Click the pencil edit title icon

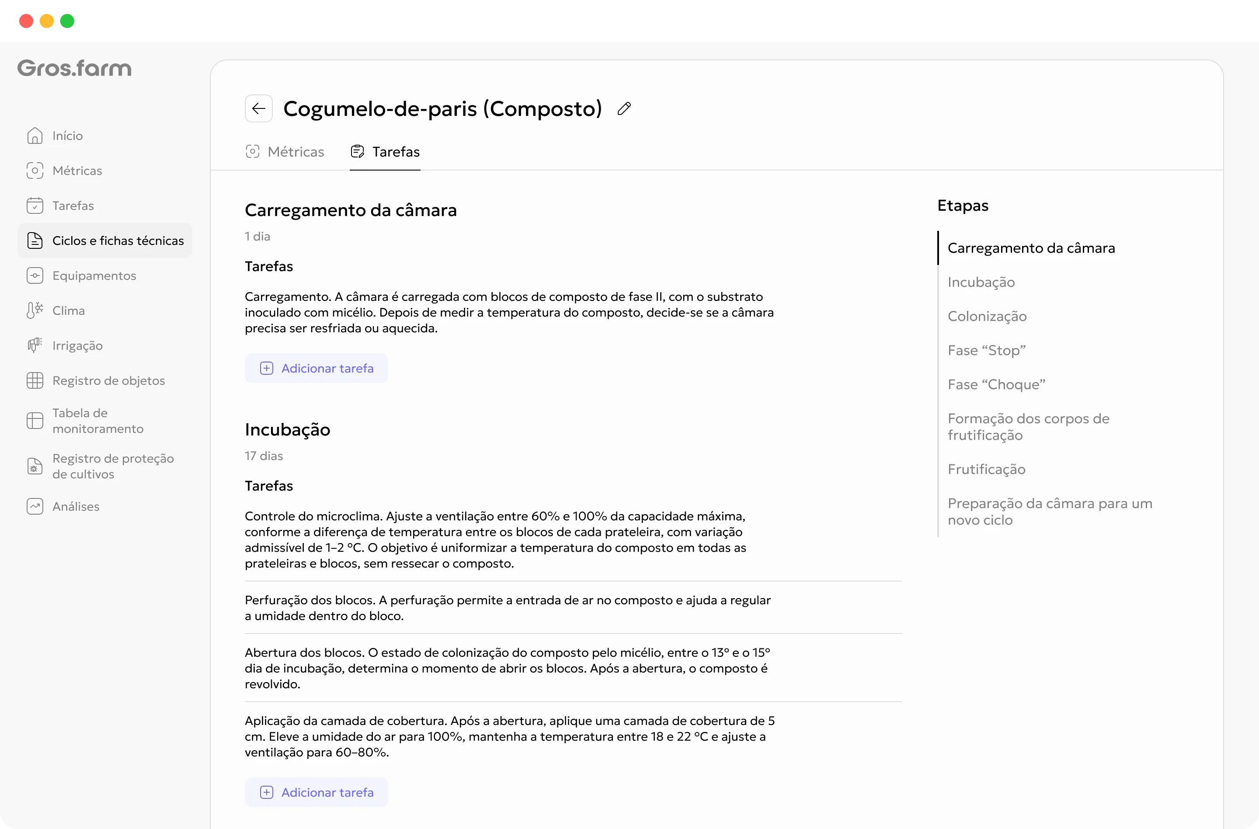624,108
